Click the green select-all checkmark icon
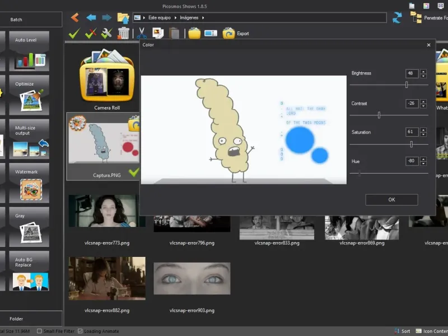The image size is (448, 336). 74,34
